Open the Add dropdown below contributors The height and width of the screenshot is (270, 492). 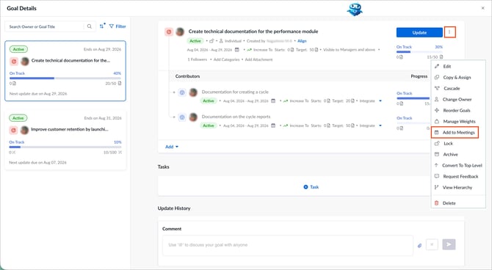coord(172,147)
